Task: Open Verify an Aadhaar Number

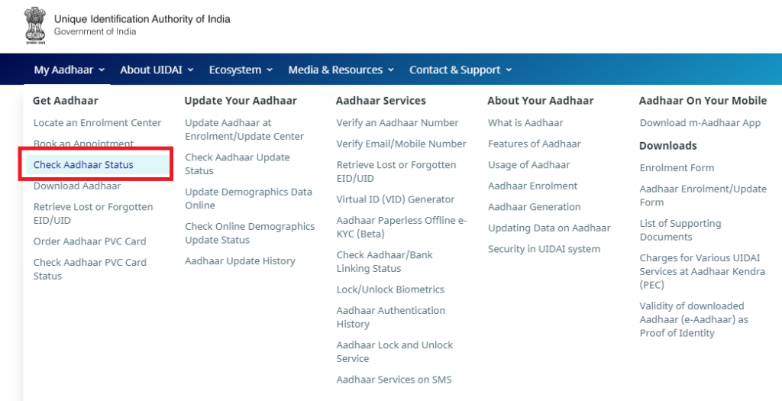Action: (x=397, y=123)
